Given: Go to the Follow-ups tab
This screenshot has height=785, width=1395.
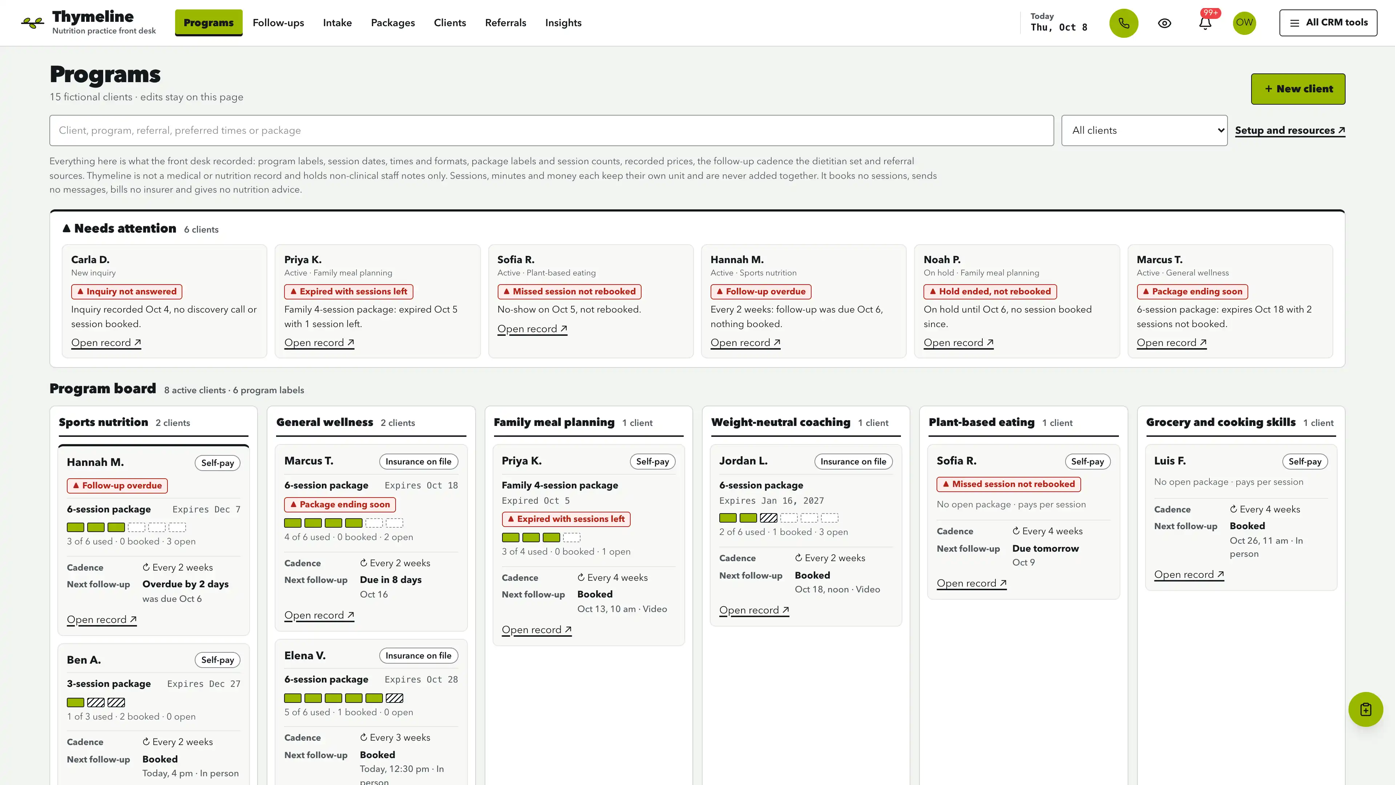Looking at the screenshot, I should click(278, 23).
